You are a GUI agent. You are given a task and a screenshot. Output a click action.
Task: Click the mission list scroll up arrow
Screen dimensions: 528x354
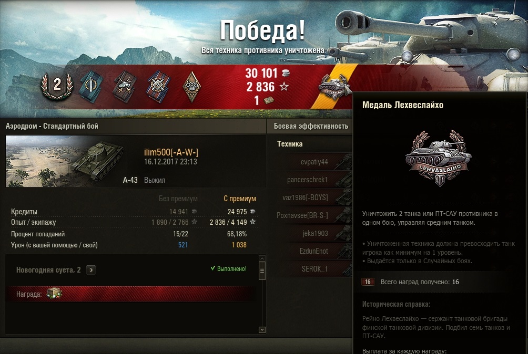pyautogui.click(x=262, y=258)
